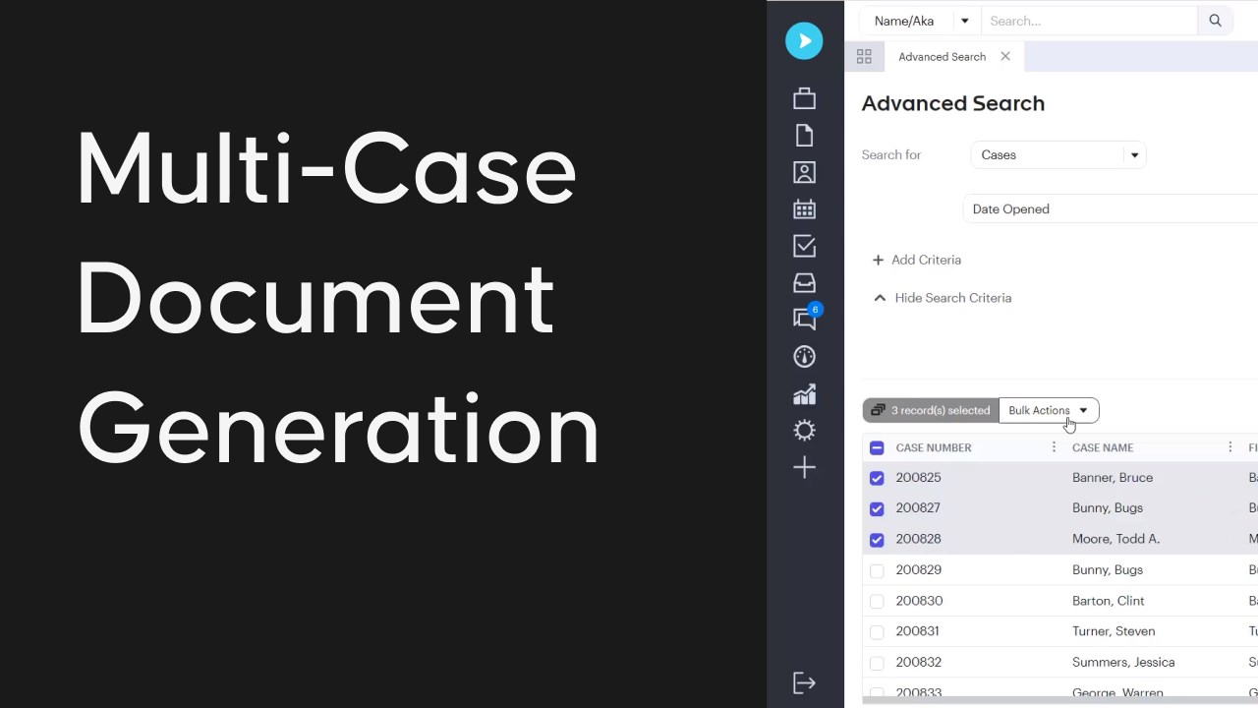The image size is (1258, 708).
Task: Select case number 200825 cell
Action: pyautogui.click(x=918, y=478)
